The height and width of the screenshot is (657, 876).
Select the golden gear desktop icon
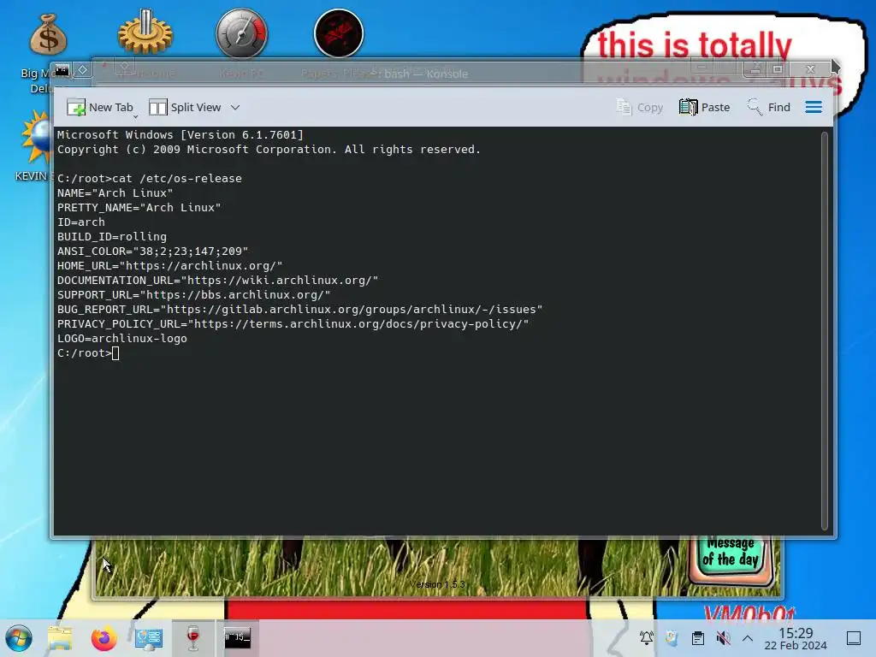click(145, 33)
